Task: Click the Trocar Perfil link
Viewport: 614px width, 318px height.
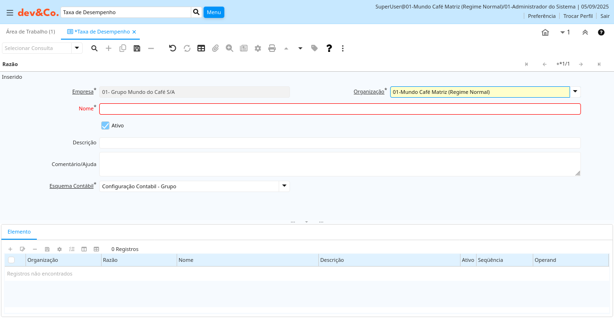Action: tap(578, 16)
